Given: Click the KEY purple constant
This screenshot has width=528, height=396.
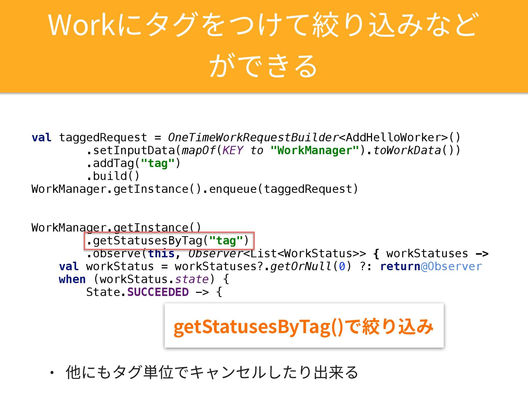Looking at the screenshot, I should [233, 150].
